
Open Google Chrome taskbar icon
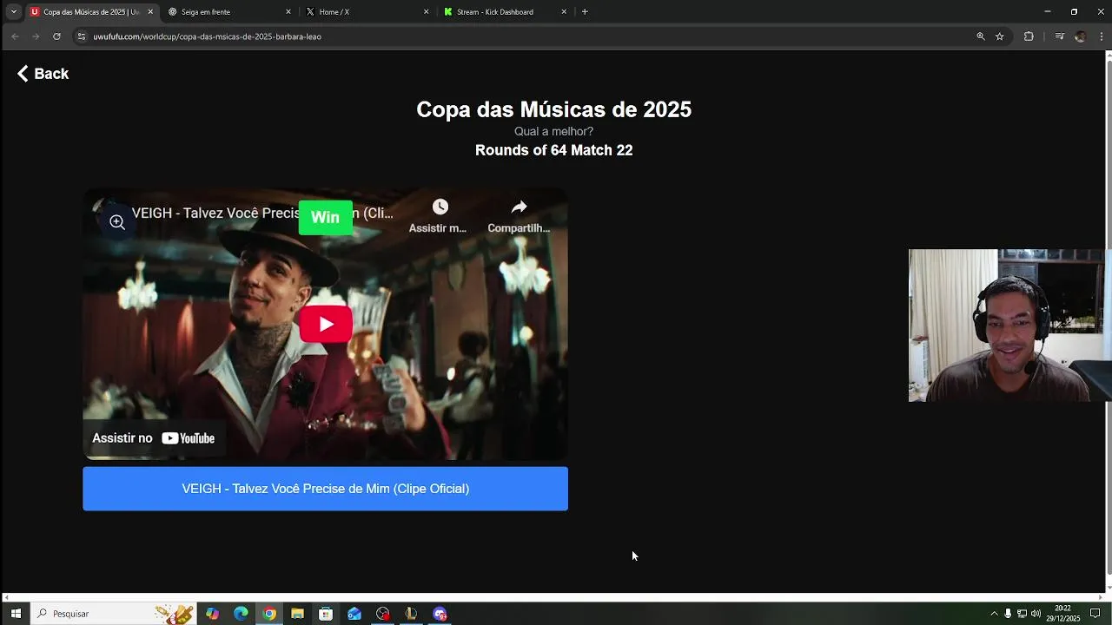(269, 614)
